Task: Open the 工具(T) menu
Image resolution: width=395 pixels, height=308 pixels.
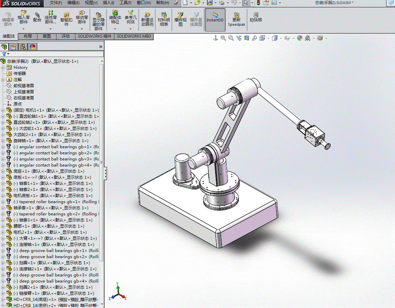Action: [x=125, y=3]
